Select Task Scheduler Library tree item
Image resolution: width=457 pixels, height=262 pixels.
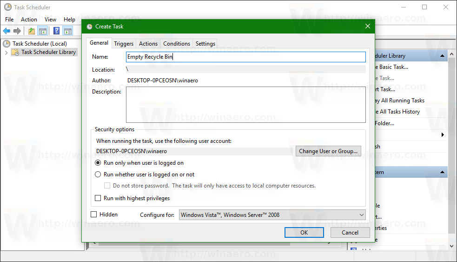[x=48, y=52]
